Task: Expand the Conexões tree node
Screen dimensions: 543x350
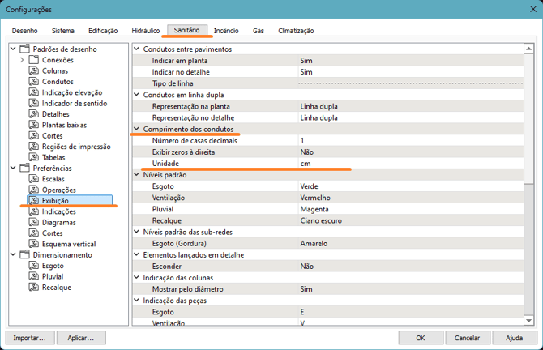Action: click(x=22, y=60)
